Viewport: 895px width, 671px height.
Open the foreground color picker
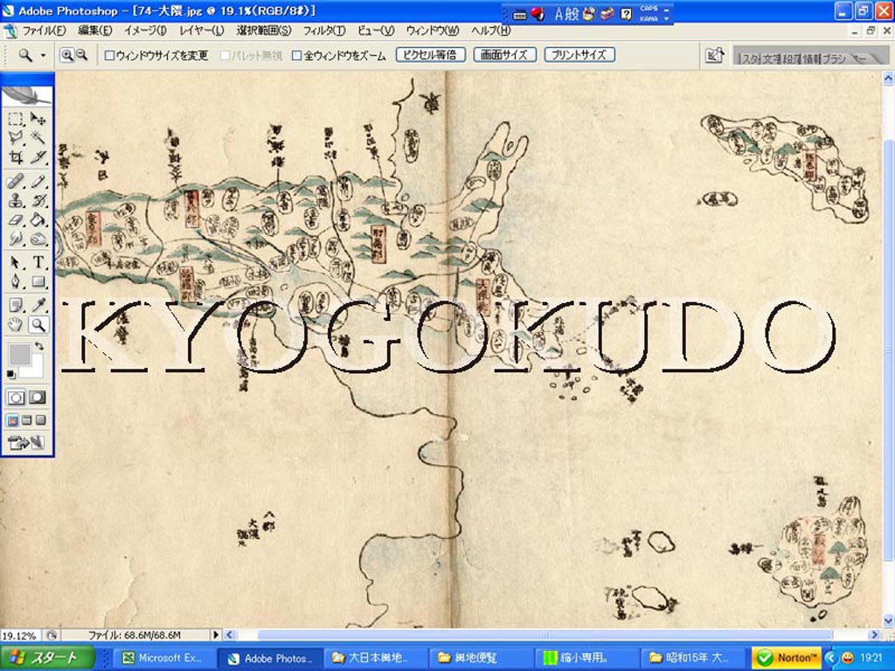pos(19,355)
